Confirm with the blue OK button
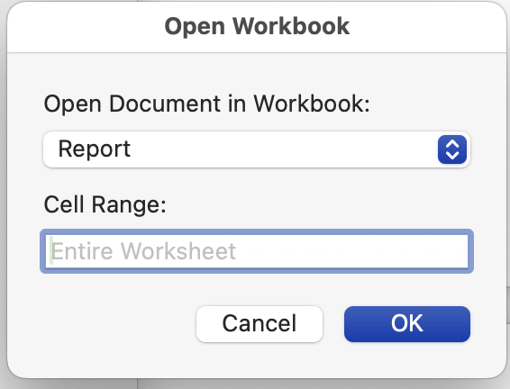The height and width of the screenshot is (389, 510). (407, 323)
